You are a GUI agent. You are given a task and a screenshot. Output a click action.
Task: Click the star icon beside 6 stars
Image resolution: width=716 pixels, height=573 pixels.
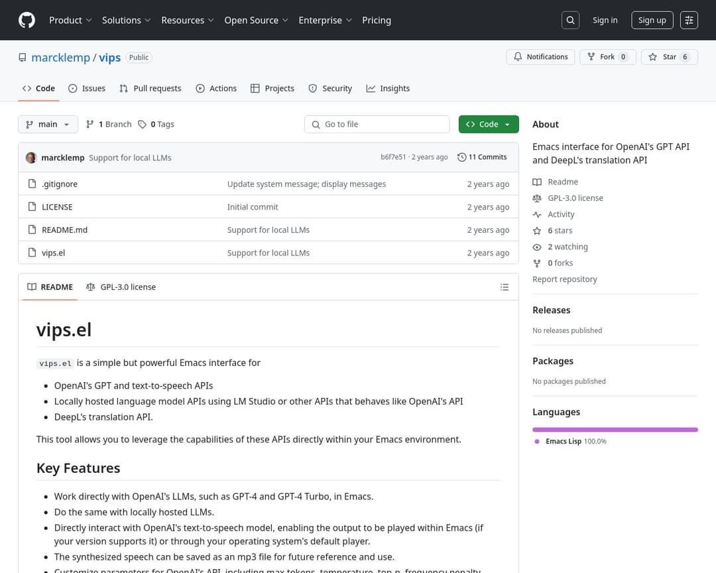[537, 231]
